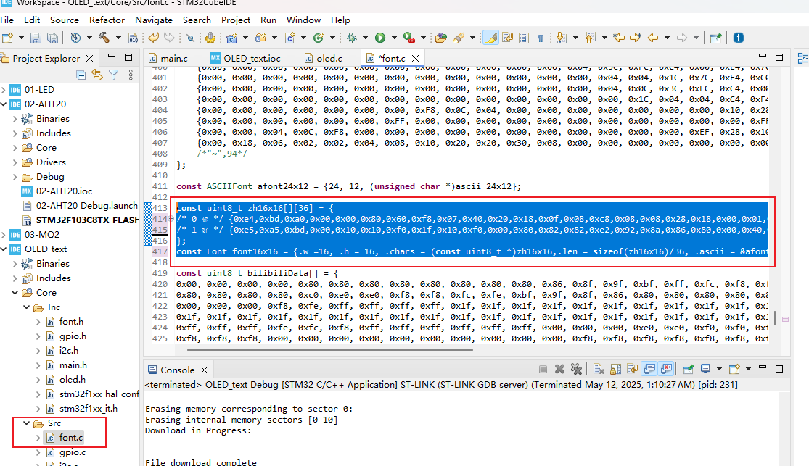Build the project with the hammer icon
This screenshot has height=466, width=809.
pos(103,37)
